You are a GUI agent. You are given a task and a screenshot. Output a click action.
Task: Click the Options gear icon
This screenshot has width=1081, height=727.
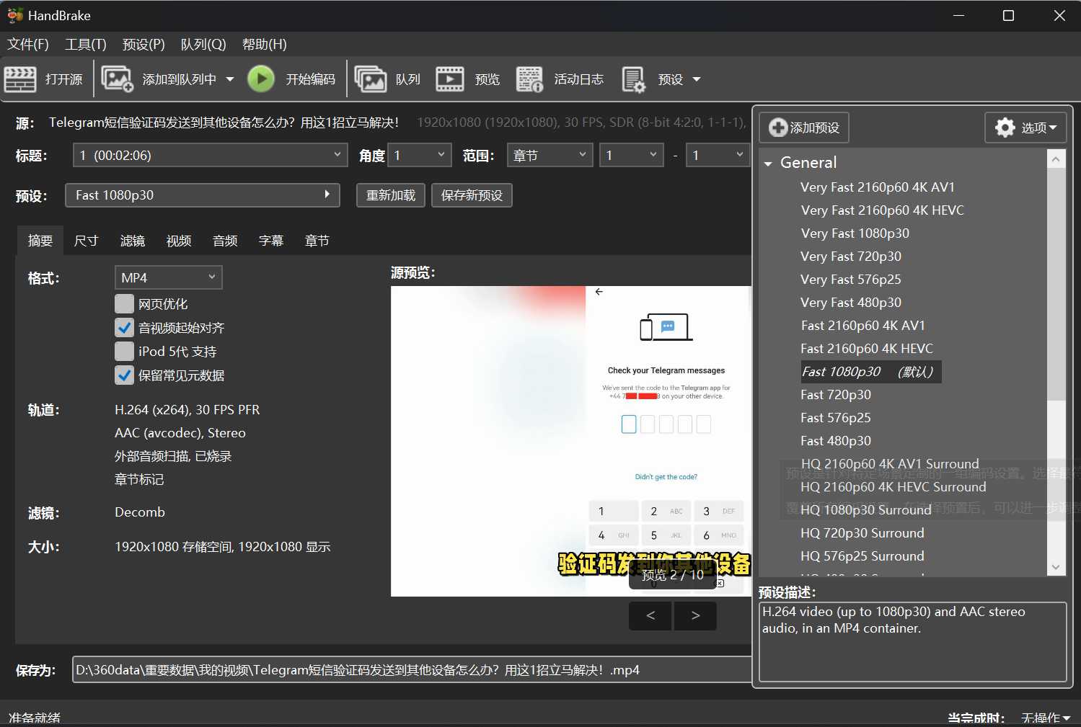coord(1005,128)
